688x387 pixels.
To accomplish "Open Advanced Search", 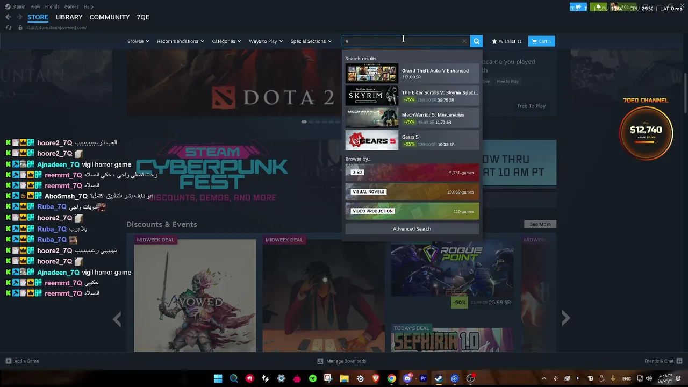I will (412, 229).
